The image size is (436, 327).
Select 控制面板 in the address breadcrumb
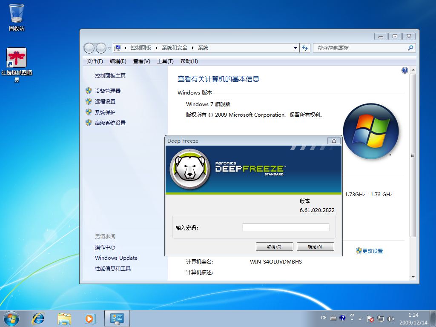tap(141, 48)
